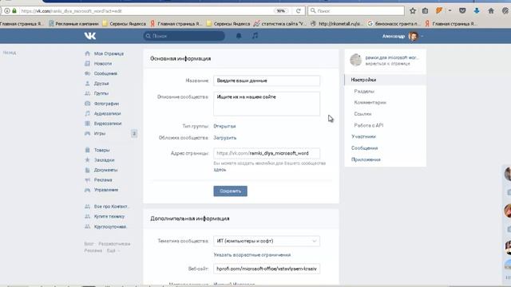Viewport: 511px width, 287px height.
Task: Reload the page with refresh icon
Action: pos(298,10)
